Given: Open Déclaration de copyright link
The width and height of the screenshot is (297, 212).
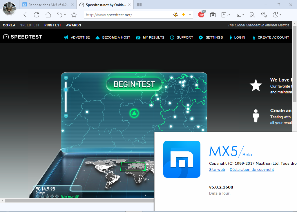Looking at the screenshot, I should [x=252, y=169].
